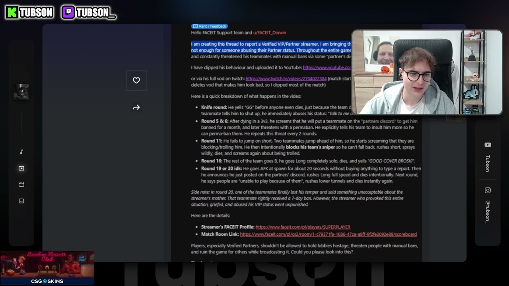509x286 pixels.
Task: Click the "Players, especially Verified Partners" closing paragraph
Action: tap(304, 249)
